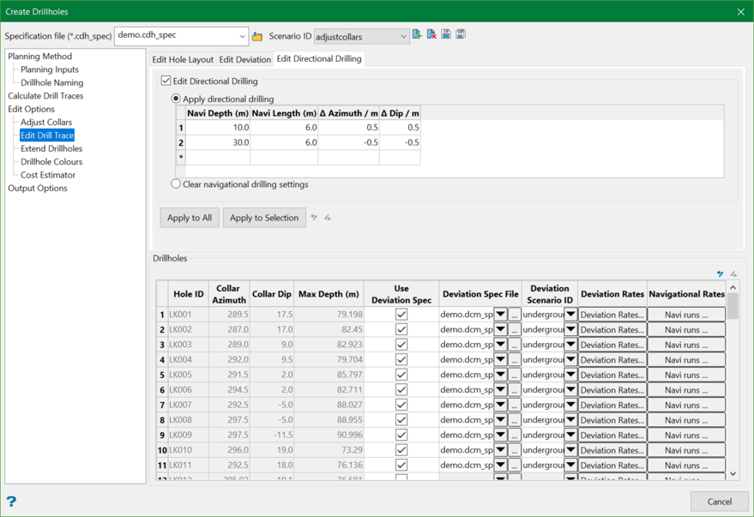Expand the Scenario ID dropdown
This screenshot has width=754, height=517.
pyautogui.click(x=403, y=37)
